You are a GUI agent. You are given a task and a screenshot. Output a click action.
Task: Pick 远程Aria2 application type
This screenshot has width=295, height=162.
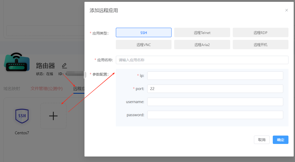point(202,45)
